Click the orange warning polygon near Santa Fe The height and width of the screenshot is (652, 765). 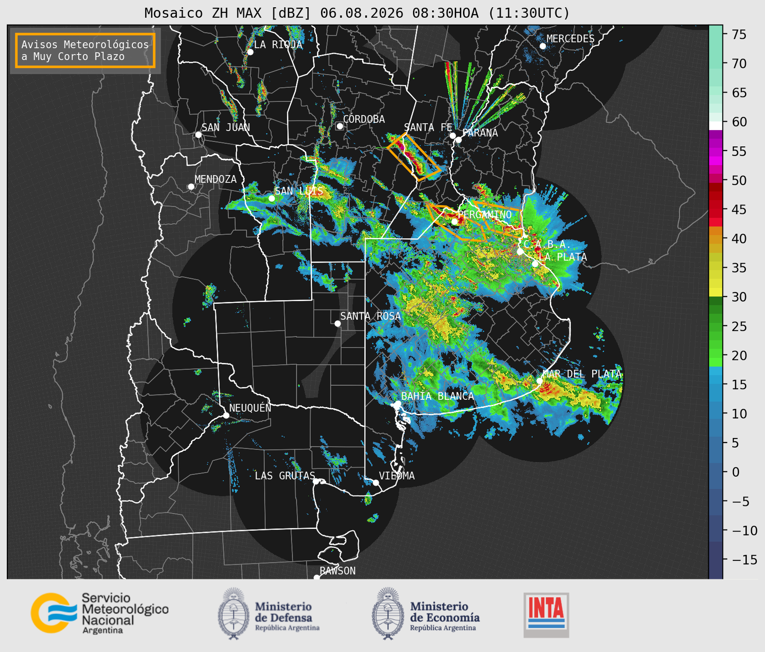[x=414, y=157]
